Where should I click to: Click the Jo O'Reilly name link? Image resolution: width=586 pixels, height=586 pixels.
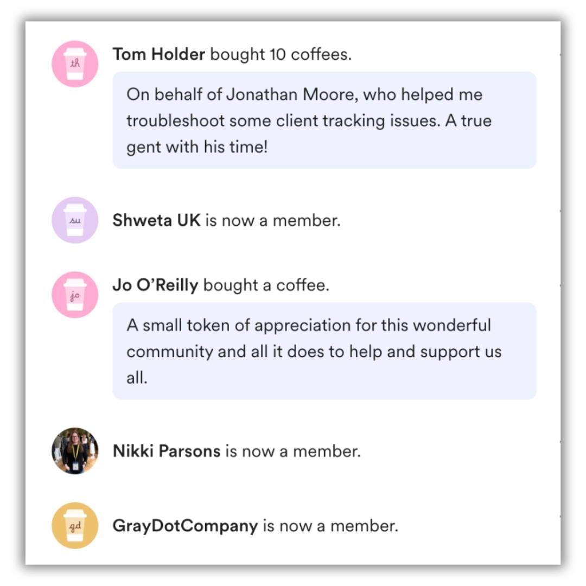155,285
